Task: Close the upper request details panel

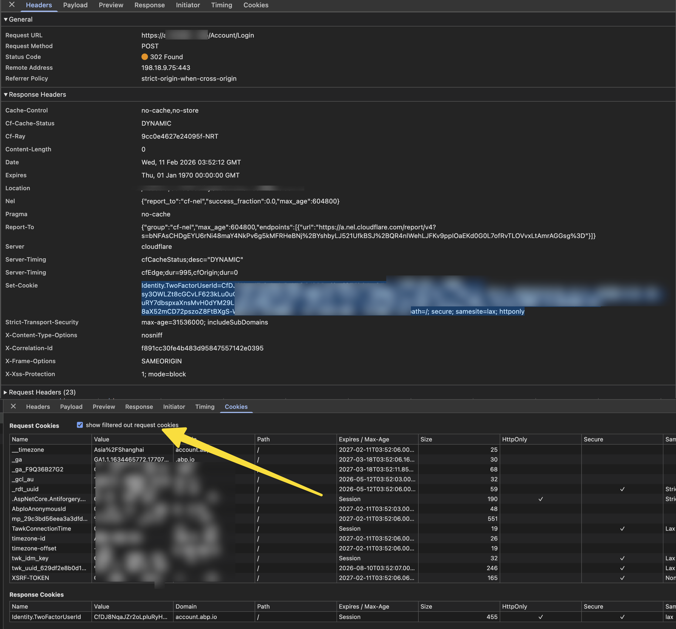Action: [x=12, y=4]
